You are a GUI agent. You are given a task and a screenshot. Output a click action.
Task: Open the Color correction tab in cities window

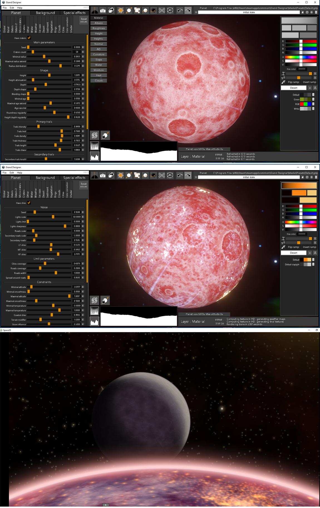pos(67,190)
